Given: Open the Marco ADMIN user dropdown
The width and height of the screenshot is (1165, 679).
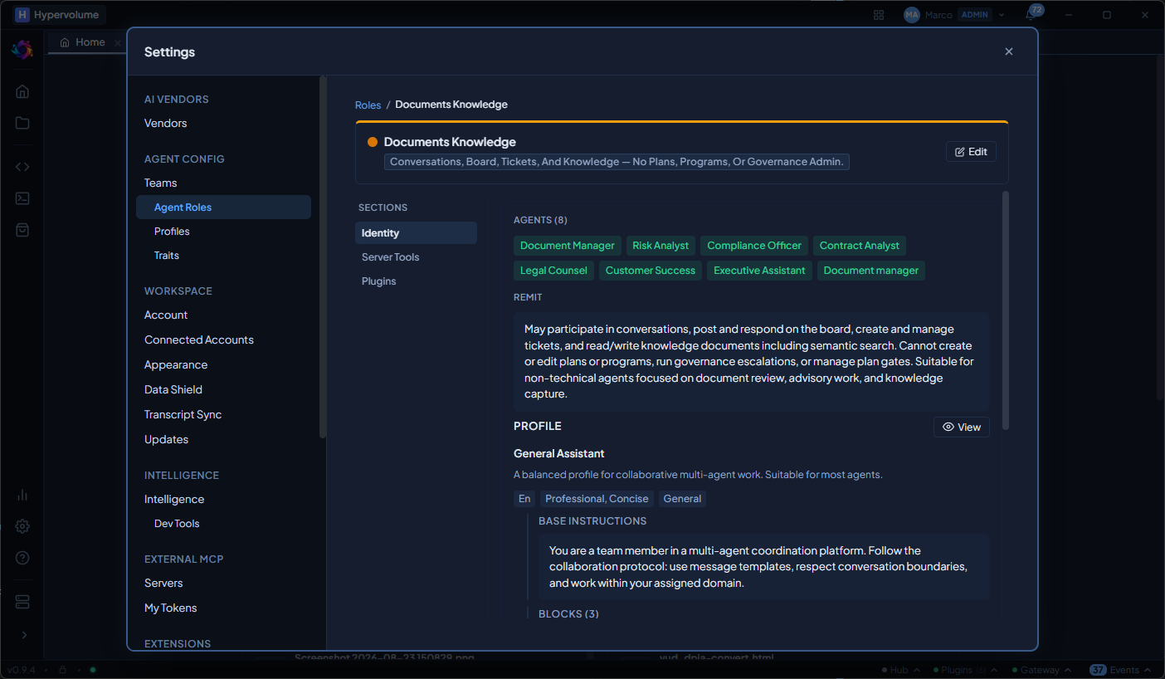Looking at the screenshot, I should point(954,15).
